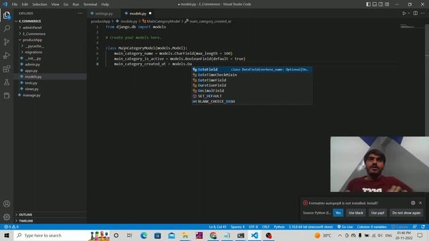
Task: Select DateTimeCheckMixin suggestion
Action: [x=252, y=75]
